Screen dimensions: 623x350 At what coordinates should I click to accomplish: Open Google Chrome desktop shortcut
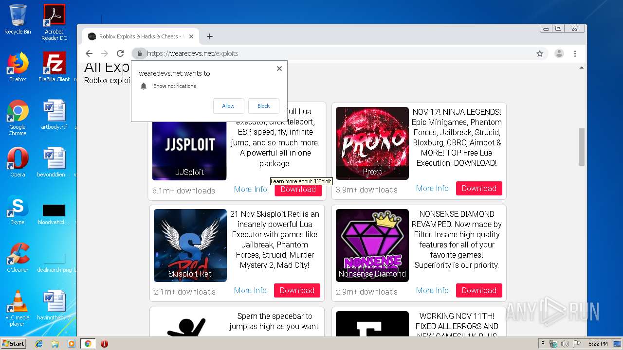coord(18,118)
